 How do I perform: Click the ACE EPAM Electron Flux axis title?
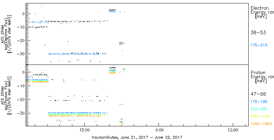[7, 34]
